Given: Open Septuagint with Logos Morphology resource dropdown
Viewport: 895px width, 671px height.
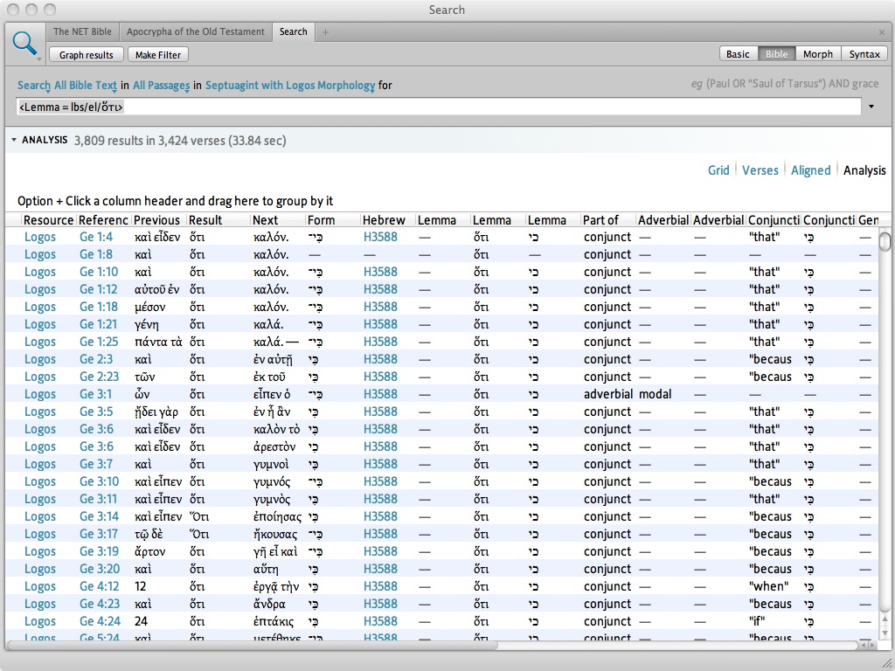Looking at the screenshot, I should tap(290, 86).
